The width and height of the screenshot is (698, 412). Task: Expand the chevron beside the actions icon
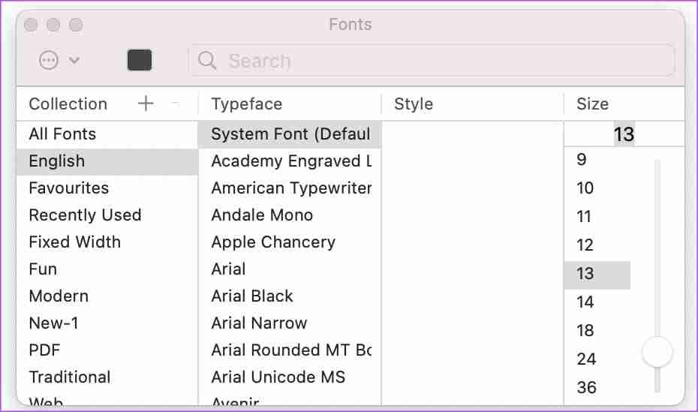coord(74,60)
